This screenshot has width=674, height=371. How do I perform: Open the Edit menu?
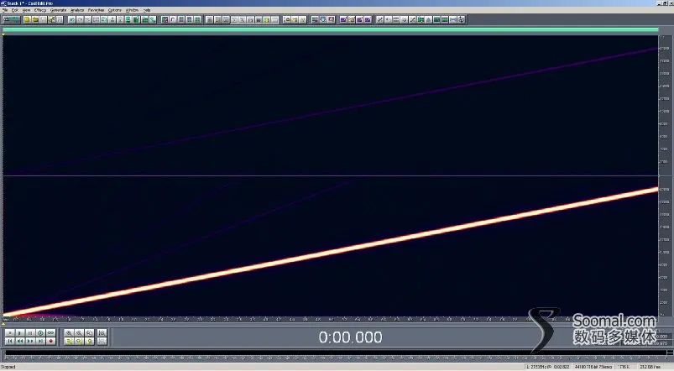pyautogui.click(x=15, y=10)
